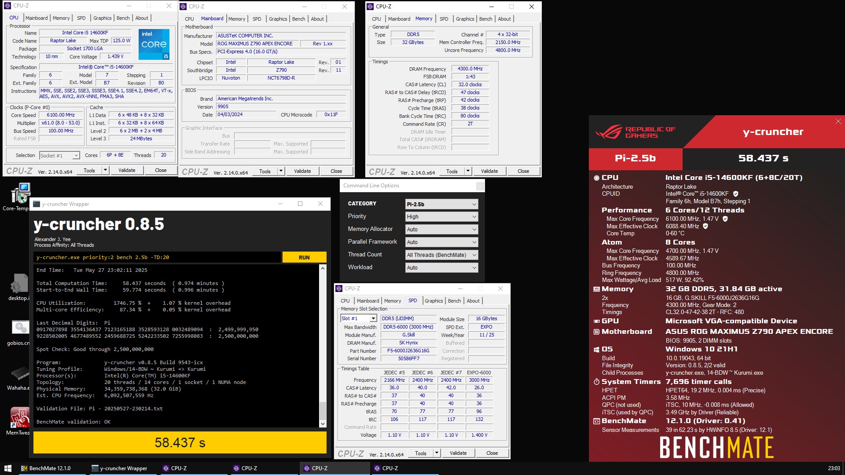Open the Graphics tab in Memory window

(465, 19)
